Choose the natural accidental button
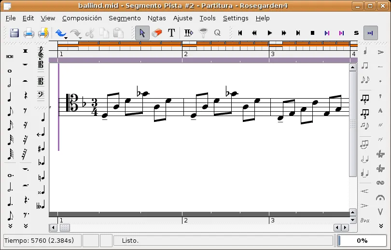The image size is (391, 250). coord(42,176)
